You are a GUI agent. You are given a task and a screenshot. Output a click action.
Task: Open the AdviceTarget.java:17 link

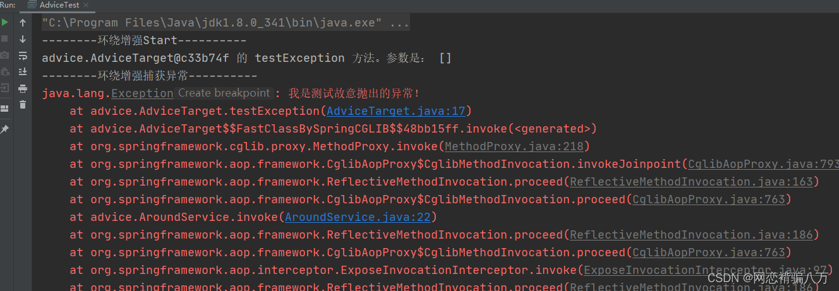[x=395, y=111]
